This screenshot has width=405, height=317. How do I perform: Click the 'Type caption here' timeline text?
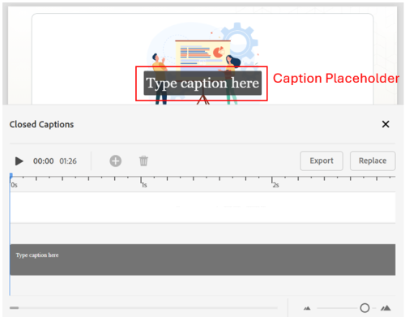click(37, 255)
